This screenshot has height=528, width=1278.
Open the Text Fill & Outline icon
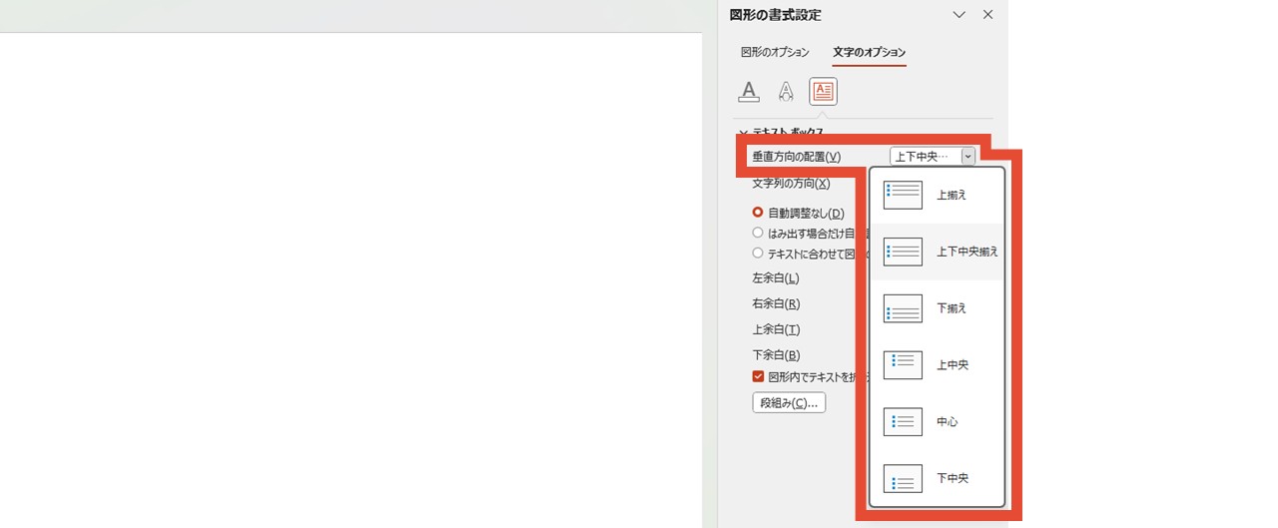tap(749, 92)
